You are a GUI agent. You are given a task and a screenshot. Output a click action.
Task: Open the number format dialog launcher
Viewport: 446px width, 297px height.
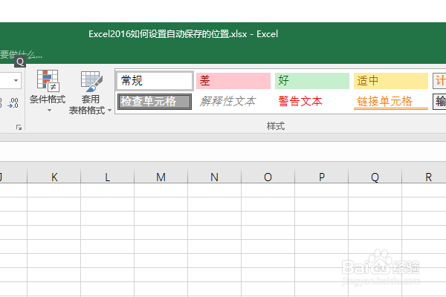point(19,127)
